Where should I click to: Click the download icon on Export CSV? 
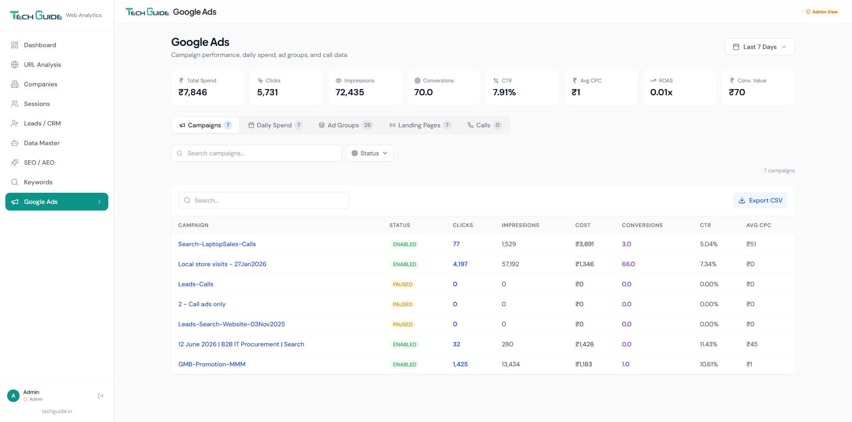[742, 200]
